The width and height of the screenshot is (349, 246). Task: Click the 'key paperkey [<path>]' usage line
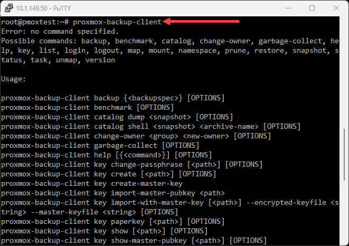113,222
